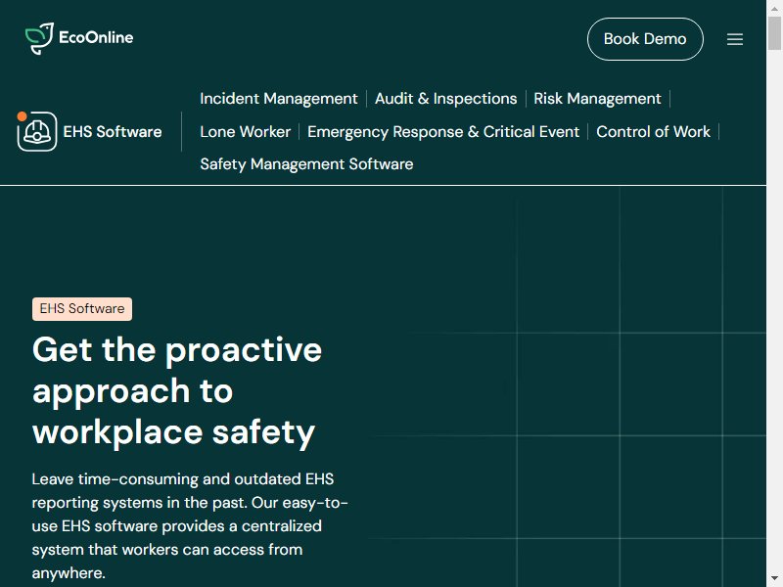
Task: Click the EHS Software peach badge
Action: coord(82,309)
